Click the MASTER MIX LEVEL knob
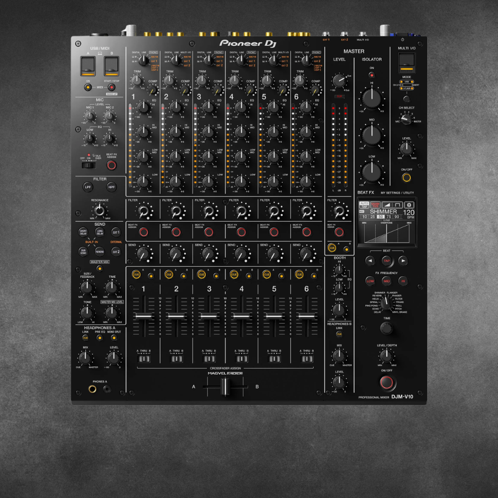The width and height of the screenshot is (498, 498). [x=111, y=313]
